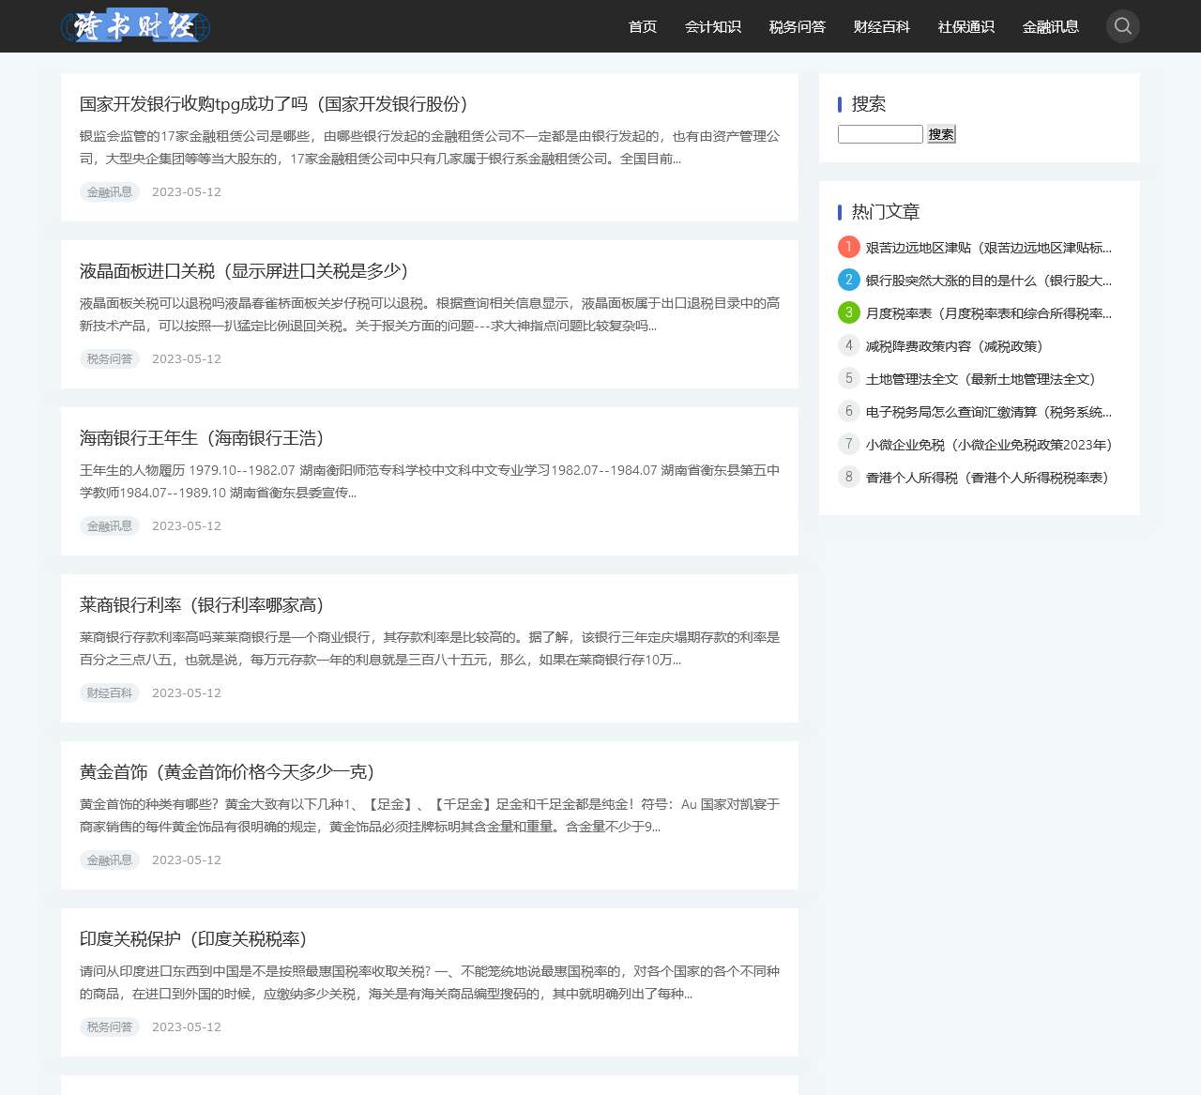This screenshot has height=1095, width=1201.
Task: Open hot article 香港个人所得税
Action: tap(987, 478)
